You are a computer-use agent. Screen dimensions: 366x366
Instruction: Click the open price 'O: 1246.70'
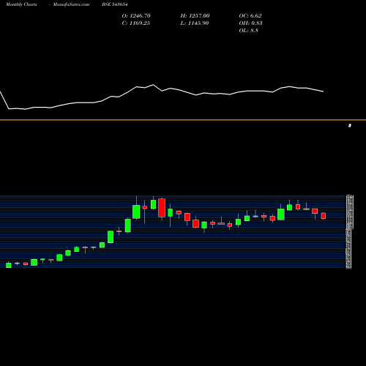click(136, 16)
